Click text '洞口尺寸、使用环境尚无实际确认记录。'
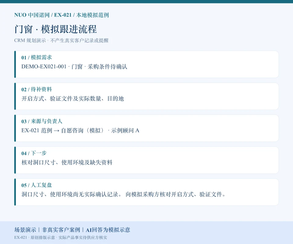This screenshot has width=293, height=244. [x=71, y=194]
